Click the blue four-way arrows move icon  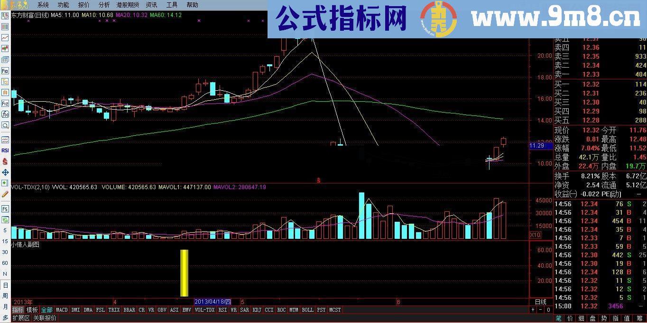(x=5, y=172)
